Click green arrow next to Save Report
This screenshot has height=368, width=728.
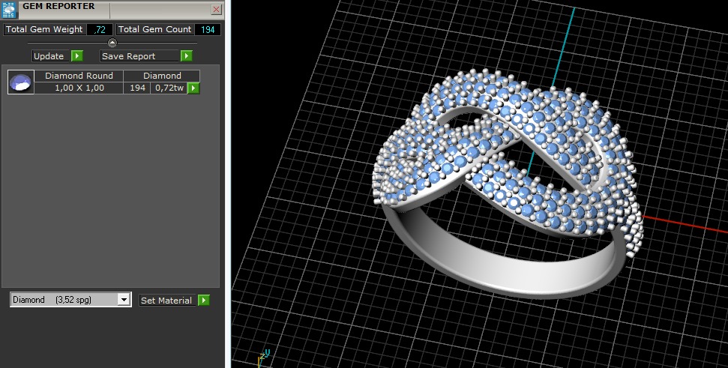pos(186,56)
